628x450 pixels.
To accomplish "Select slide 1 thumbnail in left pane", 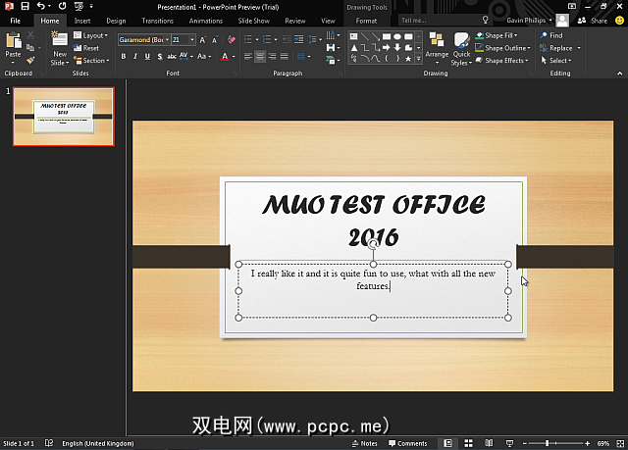I will point(63,117).
